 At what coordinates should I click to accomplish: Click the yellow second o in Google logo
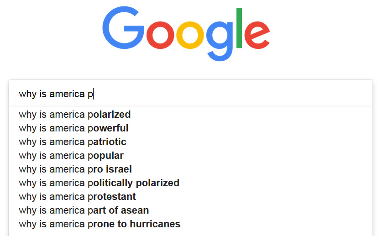pos(190,35)
